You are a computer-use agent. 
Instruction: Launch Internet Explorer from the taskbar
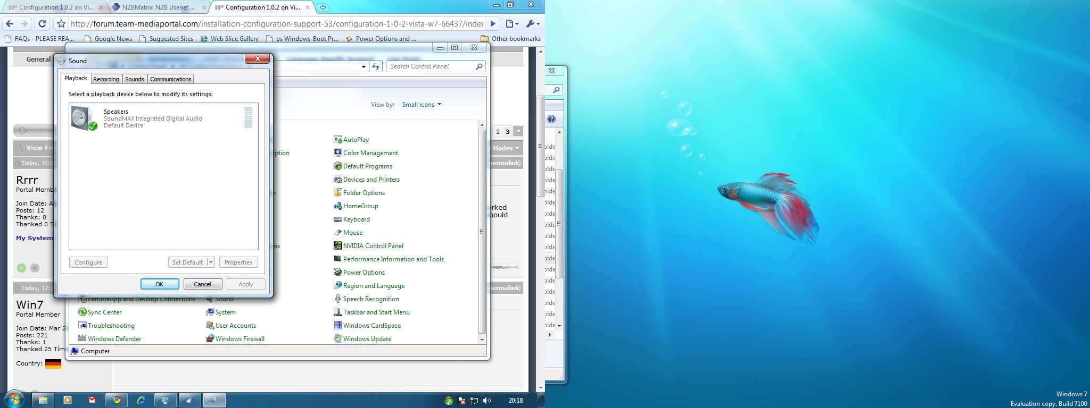pos(141,400)
